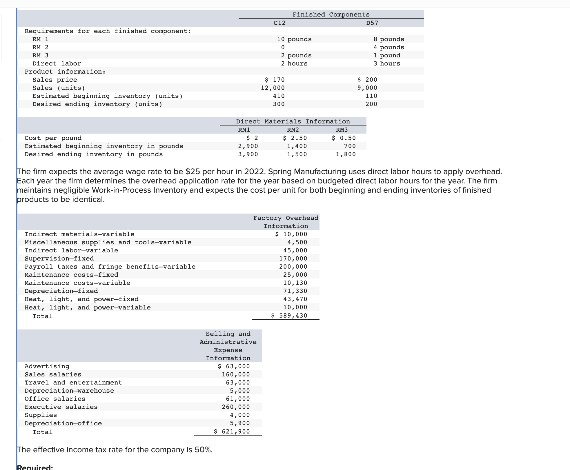Click the Factory Overhead Information header
The image size is (570, 470).
[x=286, y=222]
